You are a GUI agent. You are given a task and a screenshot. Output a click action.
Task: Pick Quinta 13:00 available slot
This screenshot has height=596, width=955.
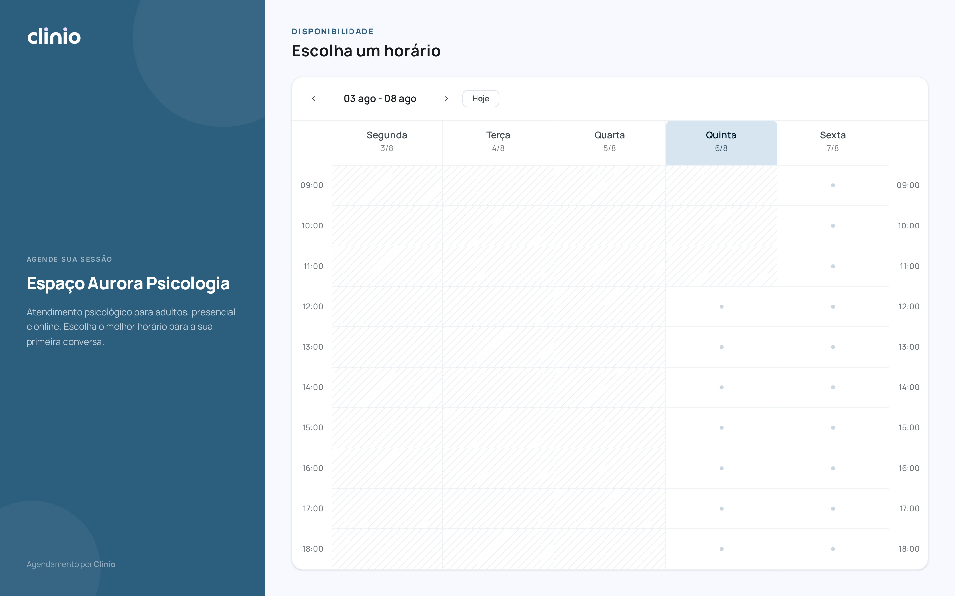(x=721, y=347)
